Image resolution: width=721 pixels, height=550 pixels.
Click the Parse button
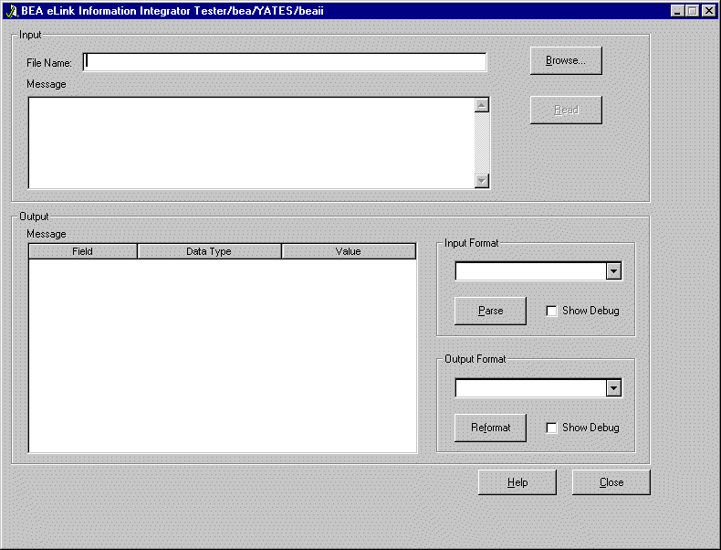point(490,311)
